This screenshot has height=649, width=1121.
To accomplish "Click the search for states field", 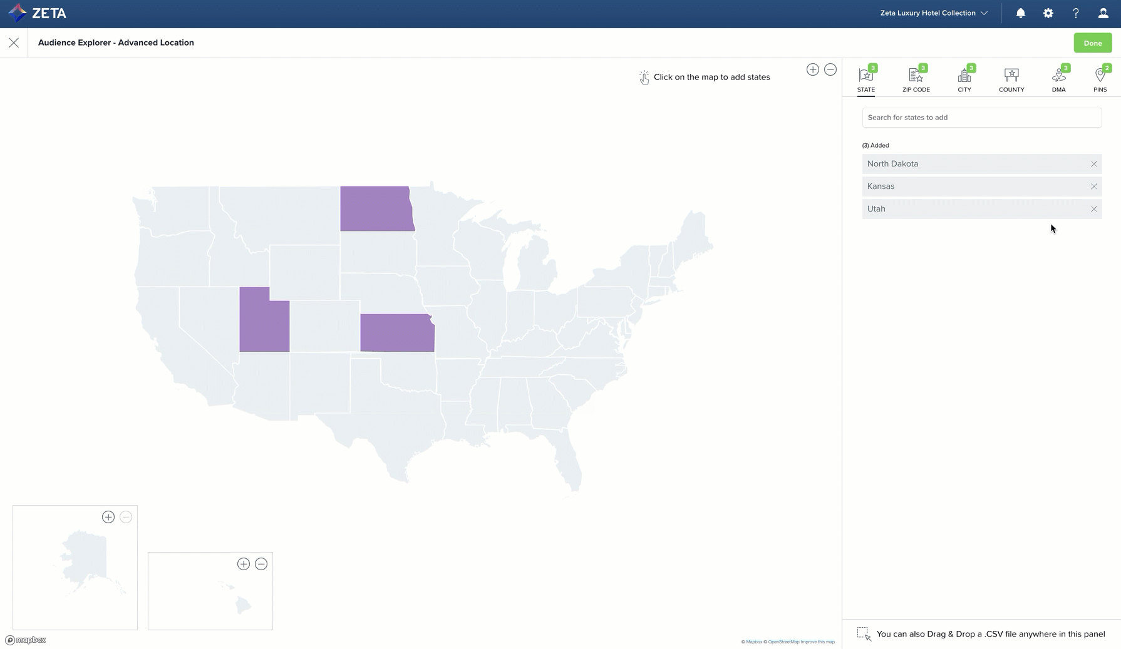I will (981, 118).
